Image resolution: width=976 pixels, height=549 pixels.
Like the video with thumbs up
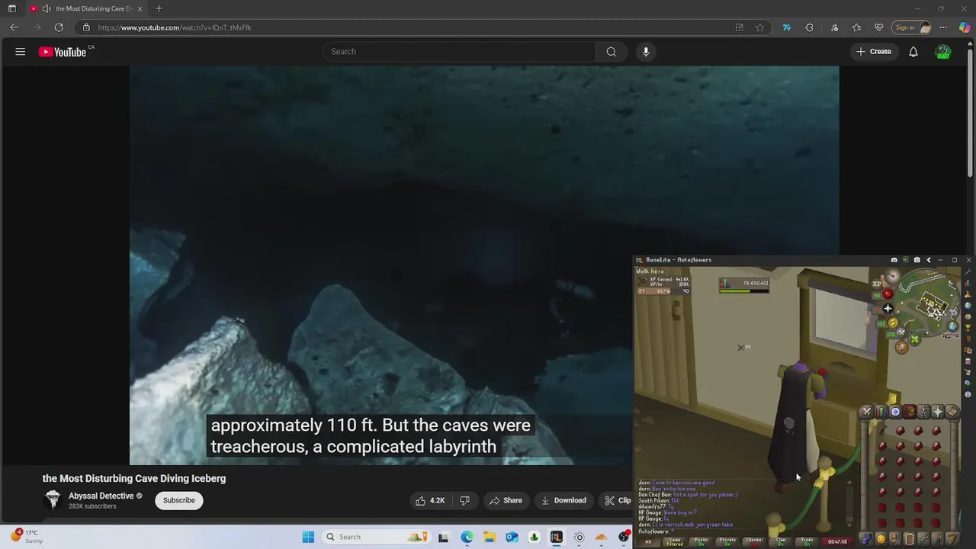pyautogui.click(x=430, y=500)
